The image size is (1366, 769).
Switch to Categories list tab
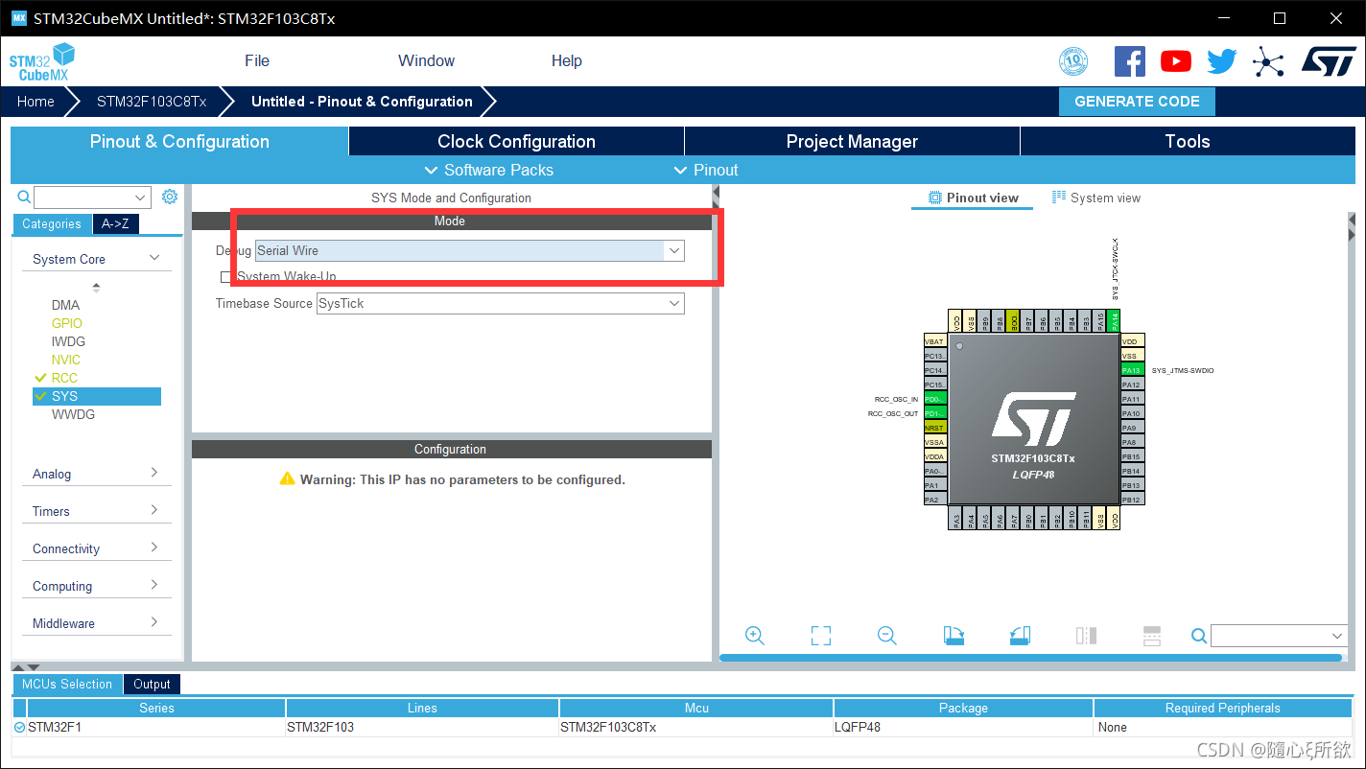pyautogui.click(x=52, y=223)
